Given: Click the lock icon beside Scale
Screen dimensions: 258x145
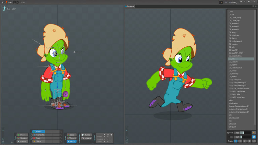Looking at the screenshot, I should [x=61, y=138].
